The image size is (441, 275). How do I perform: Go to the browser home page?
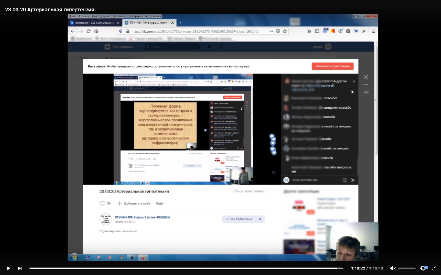pyautogui.click(x=96, y=31)
